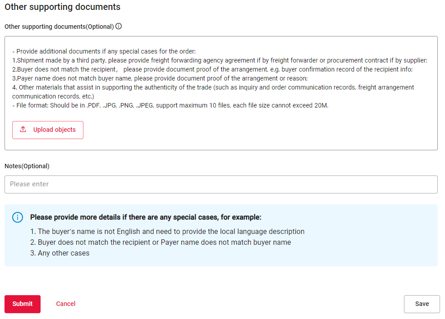The height and width of the screenshot is (319, 445).
Task: Click the 'Payer name does not match' upload instruction
Action: click(160, 78)
